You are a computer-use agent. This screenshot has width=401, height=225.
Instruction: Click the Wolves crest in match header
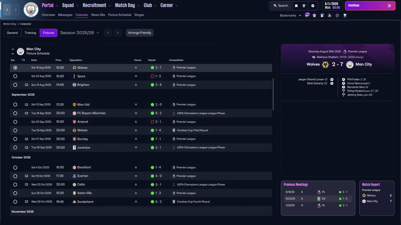point(325,64)
